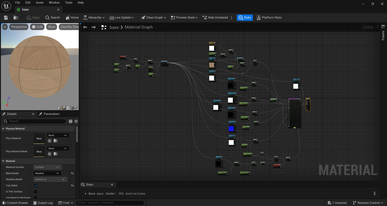Click the blue constant color swatch node
The width and height of the screenshot is (387, 206).
point(231,128)
